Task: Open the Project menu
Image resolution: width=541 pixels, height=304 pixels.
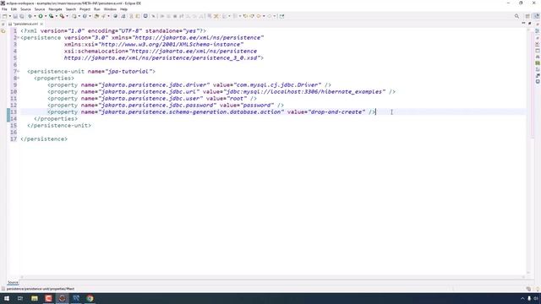Action: pos(85,9)
